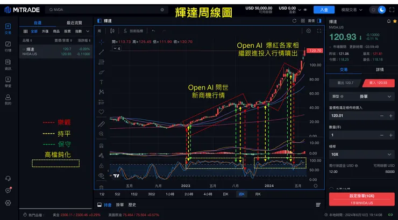Click the 賣出 120.7 sell button

(345, 83)
